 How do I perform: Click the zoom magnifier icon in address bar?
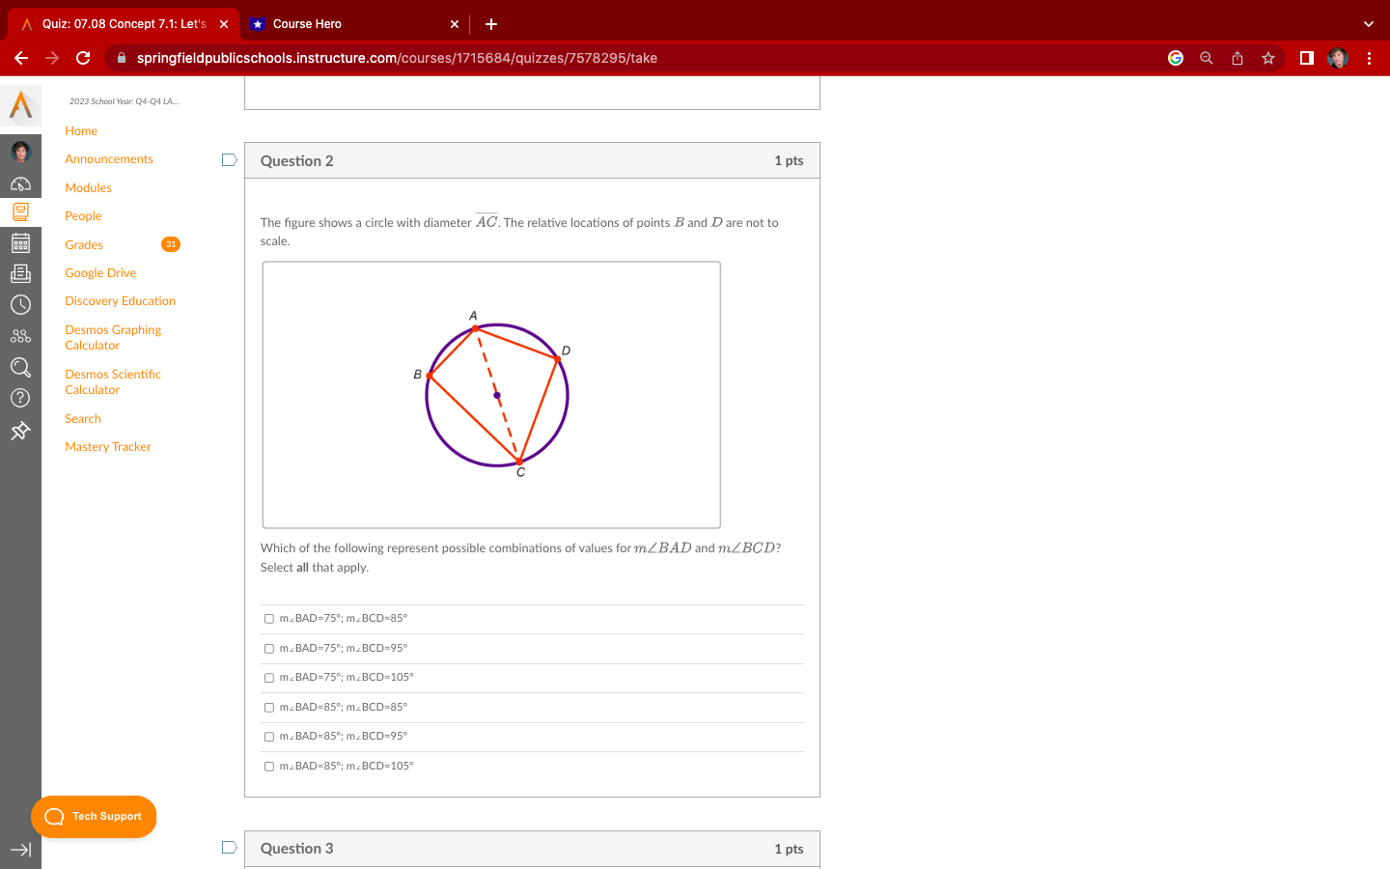[x=1207, y=58]
